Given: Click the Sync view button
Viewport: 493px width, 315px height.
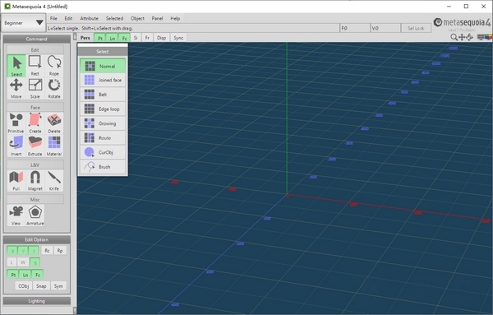Looking at the screenshot, I should pyautogui.click(x=178, y=38).
